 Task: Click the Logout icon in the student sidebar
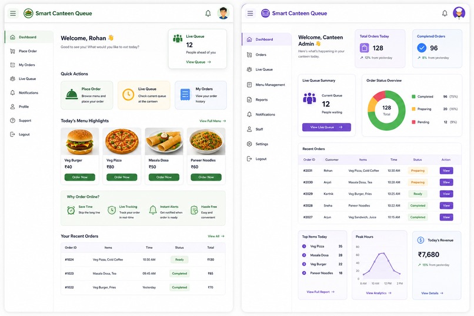[x=12, y=134]
